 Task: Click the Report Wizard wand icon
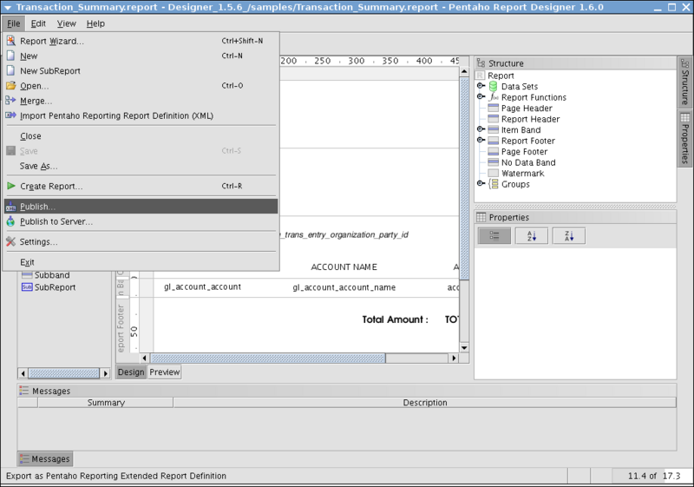[x=11, y=41]
